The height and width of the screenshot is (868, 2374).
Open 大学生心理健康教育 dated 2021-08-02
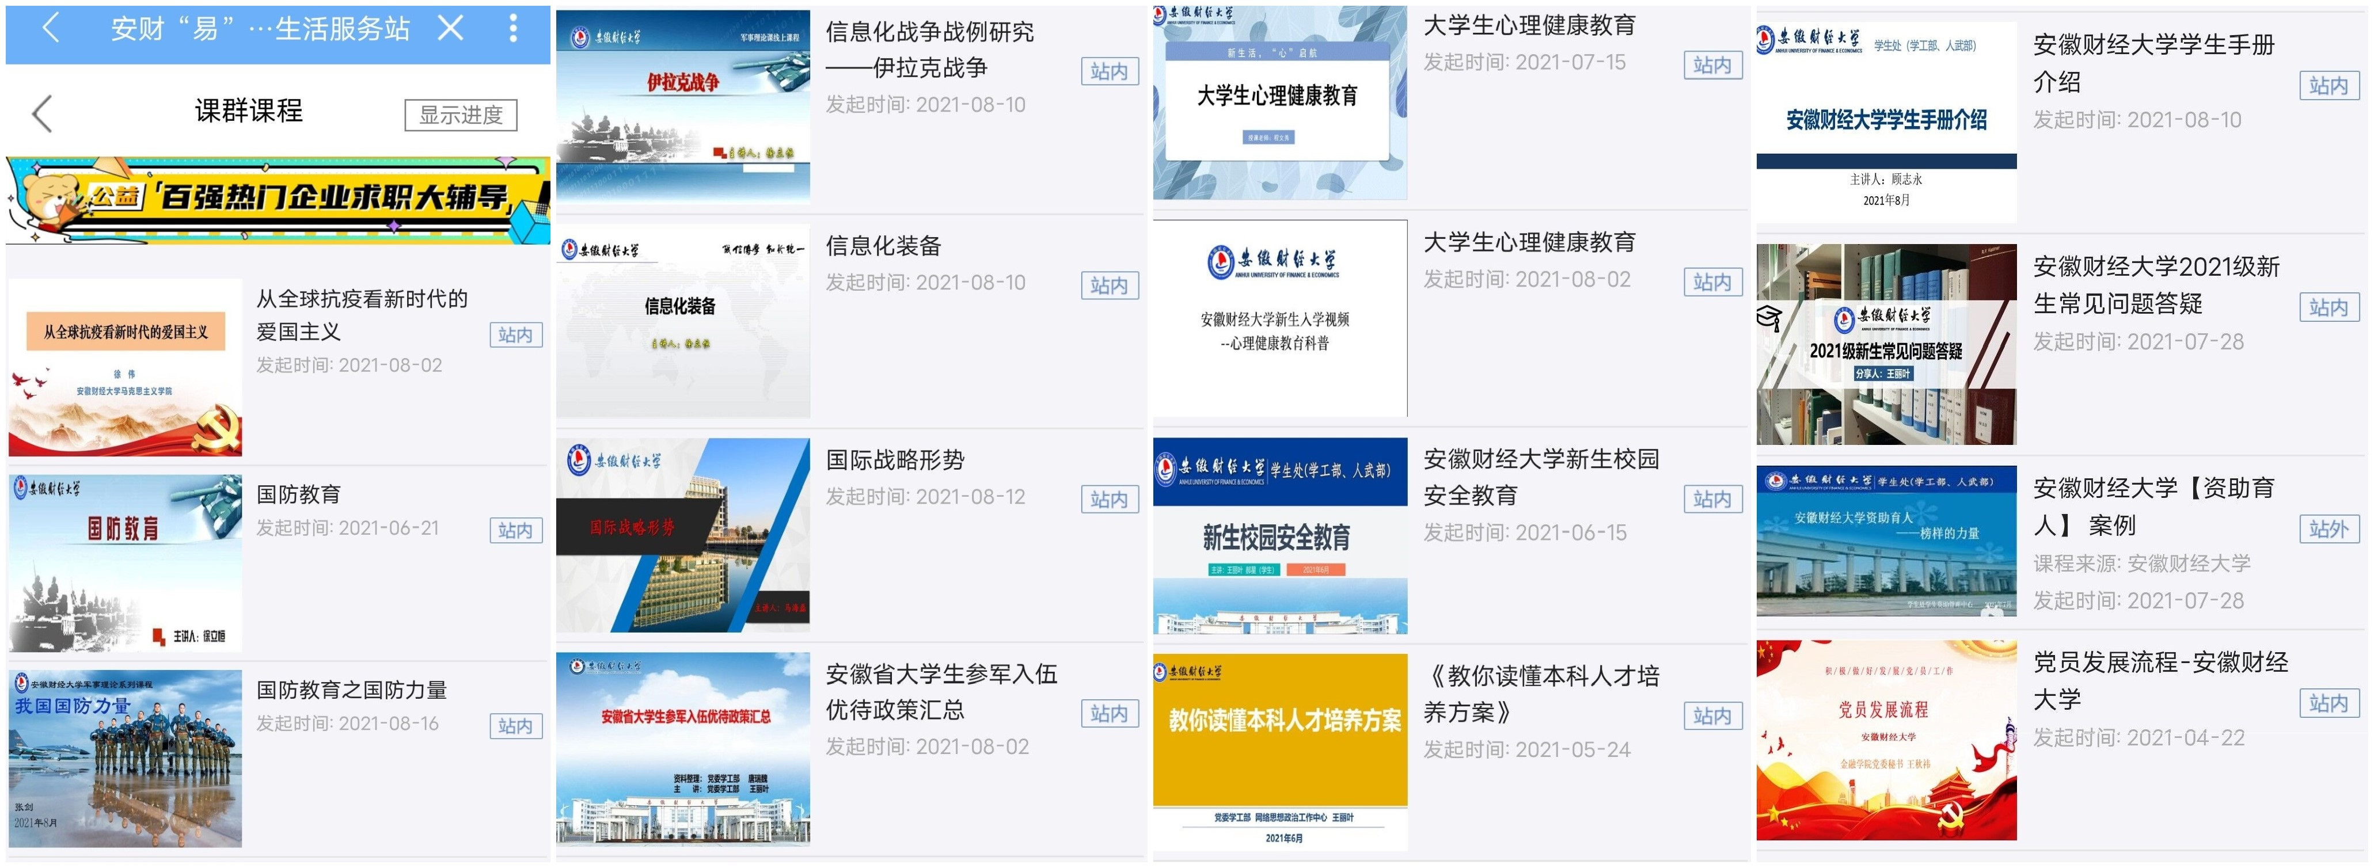click(1529, 242)
